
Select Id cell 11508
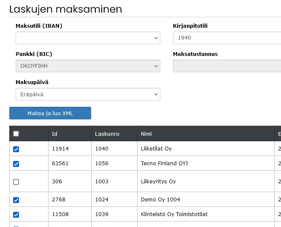[60, 214]
